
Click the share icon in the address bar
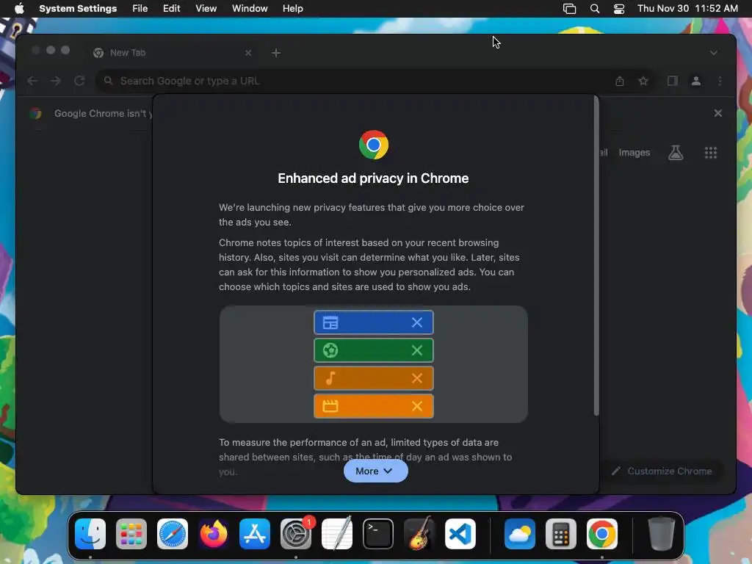(620, 81)
